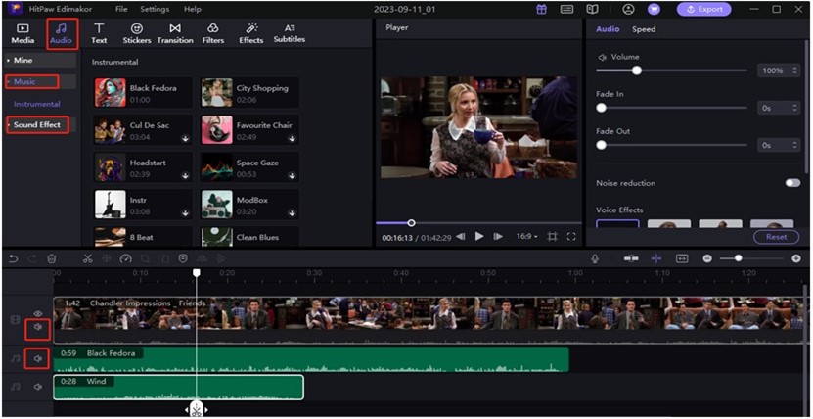Image resolution: width=813 pixels, height=419 pixels.
Task: Download the Space Gaze track
Action: (x=292, y=176)
